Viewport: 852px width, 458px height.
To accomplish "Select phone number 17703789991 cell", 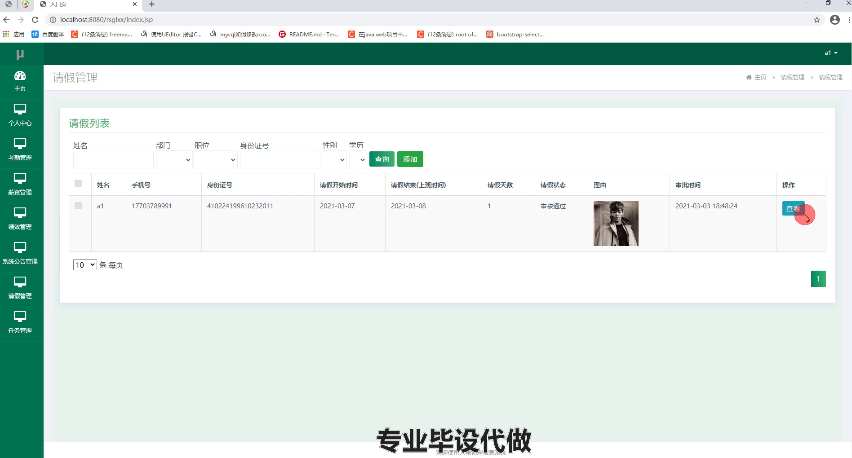I will [152, 206].
